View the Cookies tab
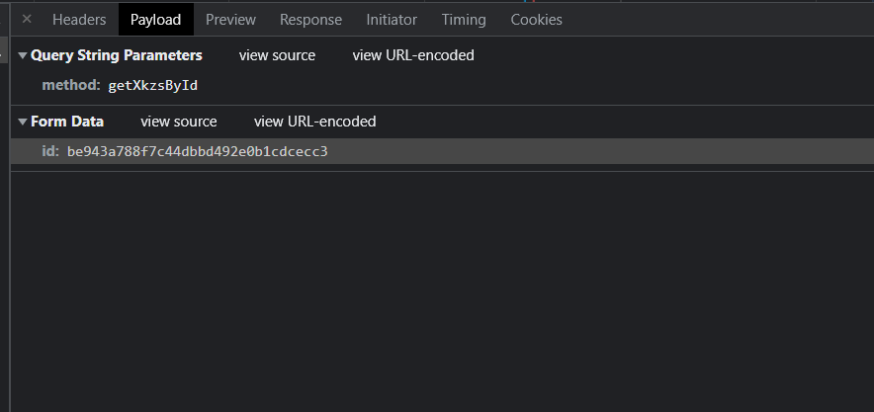874x412 pixels. coord(536,20)
